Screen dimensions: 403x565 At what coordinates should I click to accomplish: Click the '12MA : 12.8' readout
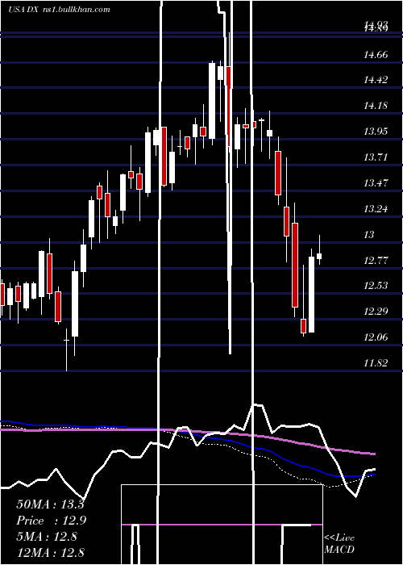[50, 552]
